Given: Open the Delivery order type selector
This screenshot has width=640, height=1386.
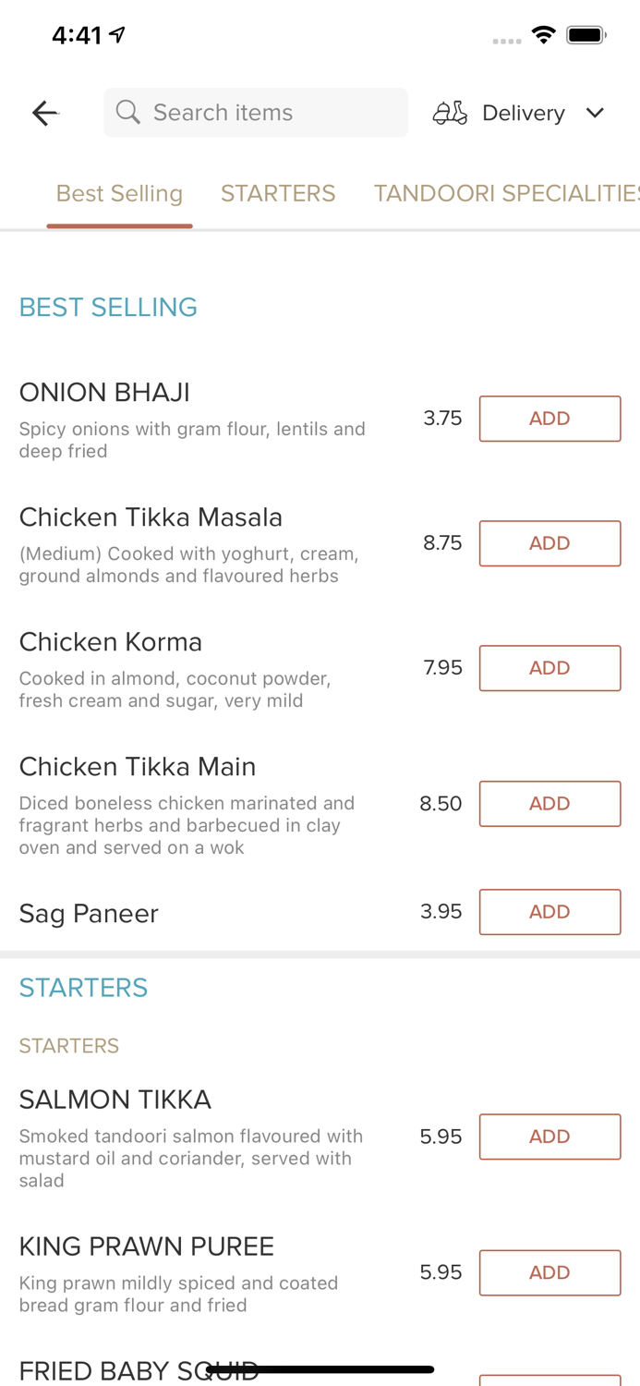Looking at the screenshot, I should (523, 113).
